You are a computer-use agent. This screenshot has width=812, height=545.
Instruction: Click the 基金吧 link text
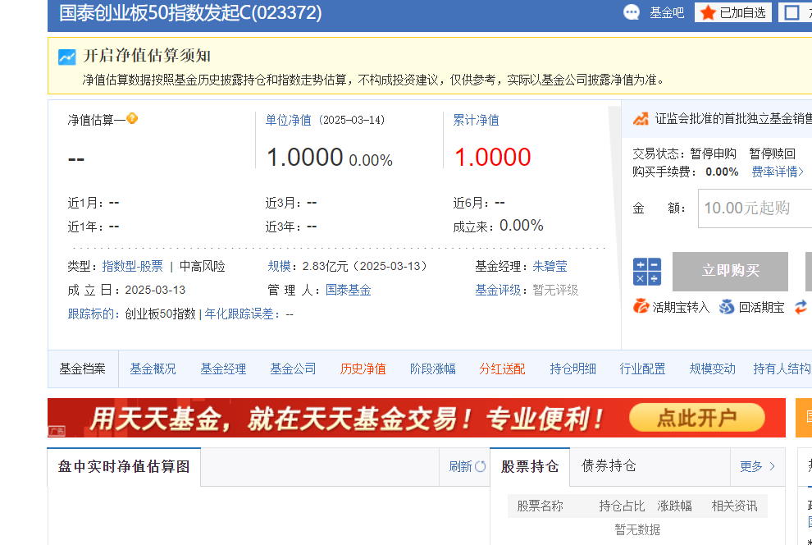[x=667, y=12]
